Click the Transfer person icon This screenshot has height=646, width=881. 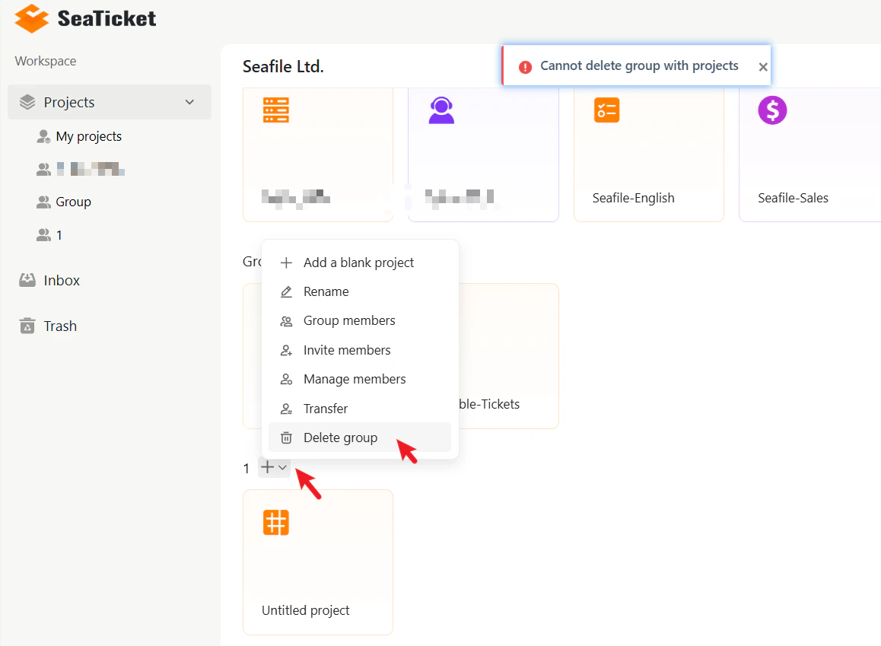[286, 409]
